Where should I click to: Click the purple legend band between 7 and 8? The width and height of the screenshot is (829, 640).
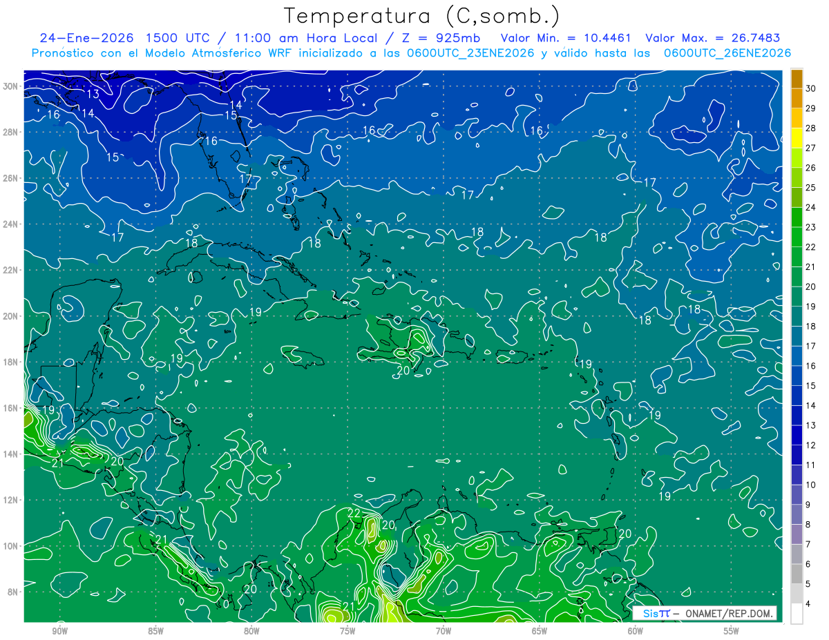click(x=797, y=534)
